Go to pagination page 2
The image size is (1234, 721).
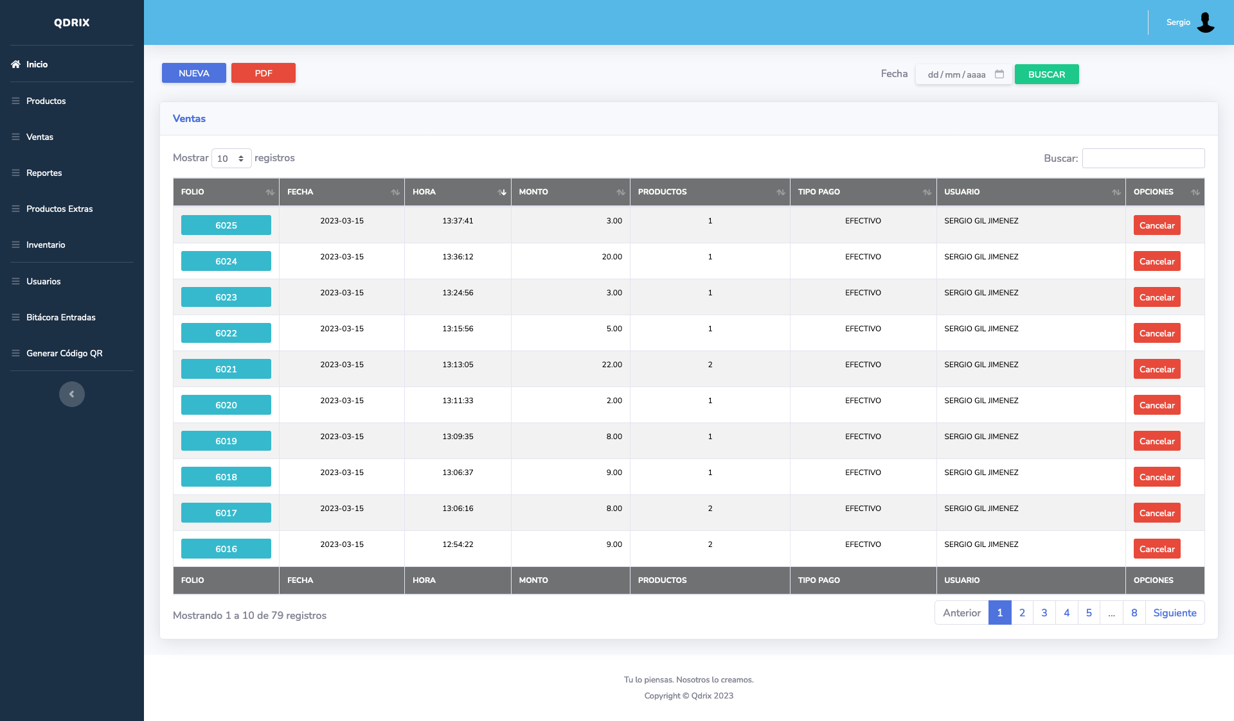pos(1022,612)
